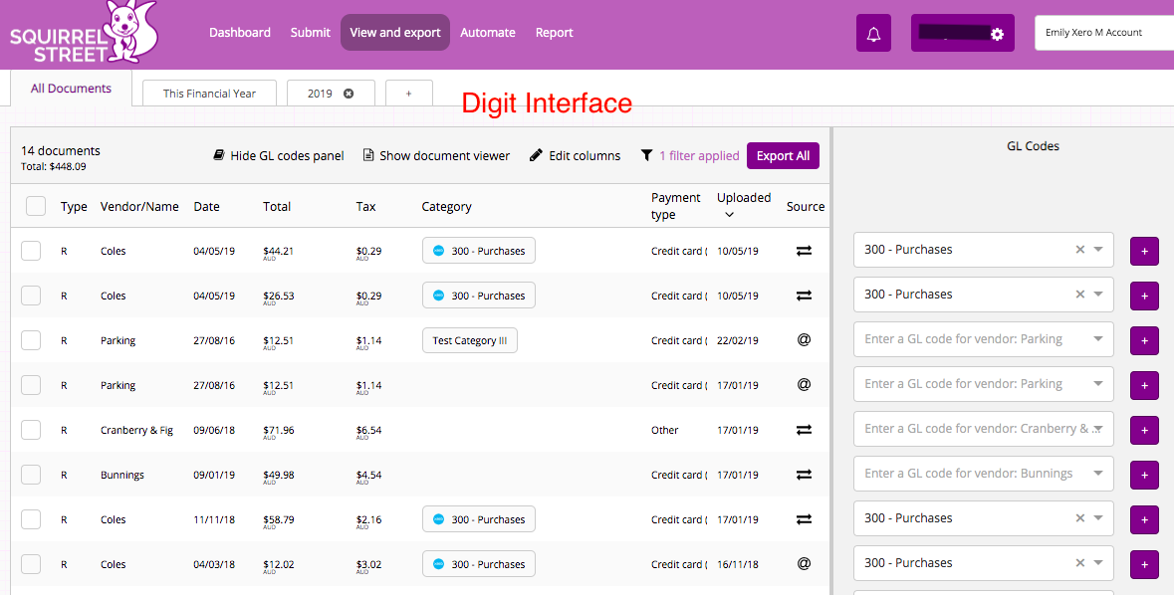Open GL code dropdown, Parking uploaded 22/02/19
Image resolution: width=1174 pixels, height=595 pixels.
tap(1098, 339)
